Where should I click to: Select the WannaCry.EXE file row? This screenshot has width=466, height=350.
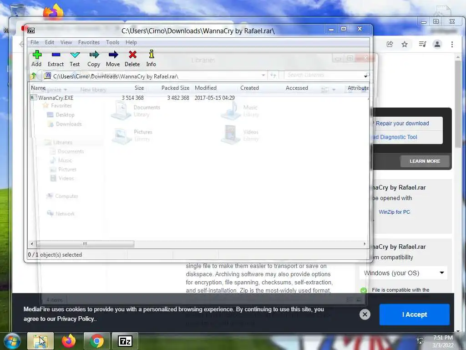click(x=198, y=98)
